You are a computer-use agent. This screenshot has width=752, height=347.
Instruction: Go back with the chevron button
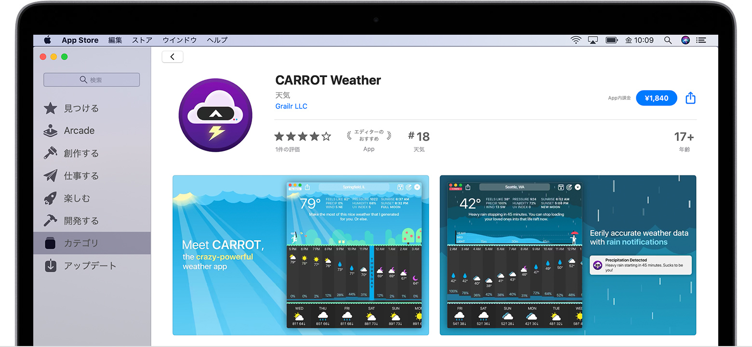coord(173,57)
